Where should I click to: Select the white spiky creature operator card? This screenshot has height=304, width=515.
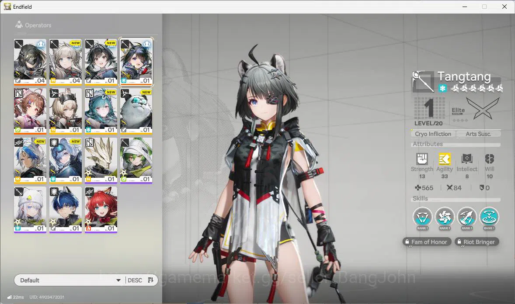point(101,160)
